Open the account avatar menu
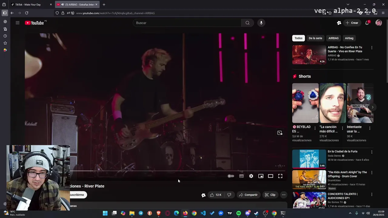 (379, 23)
